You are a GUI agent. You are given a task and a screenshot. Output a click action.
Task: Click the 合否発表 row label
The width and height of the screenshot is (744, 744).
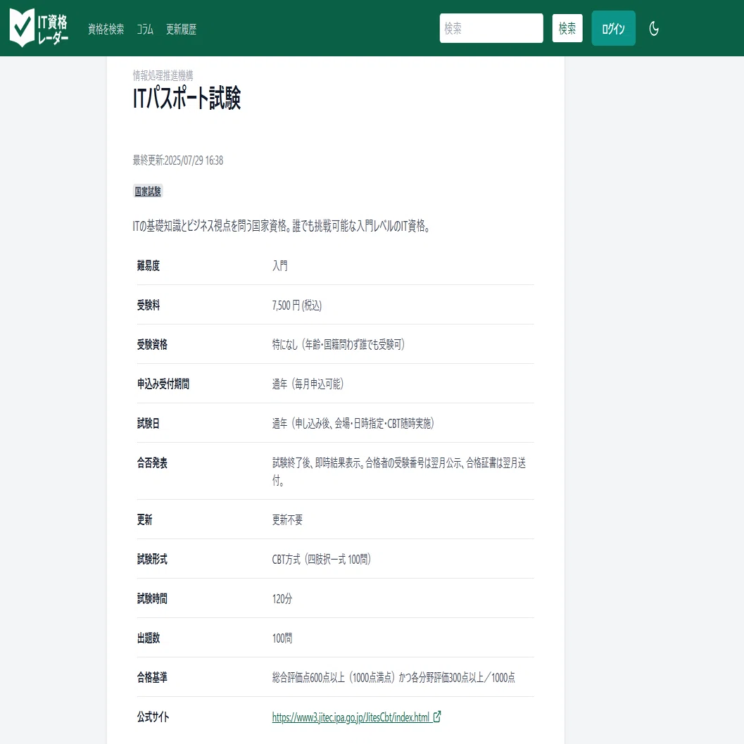(x=152, y=462)
